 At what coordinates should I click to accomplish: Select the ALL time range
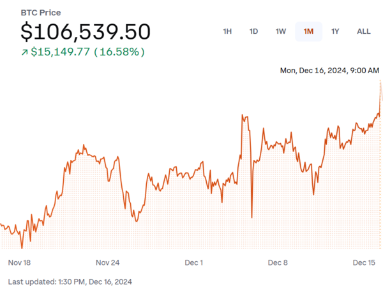coord(363,31)
